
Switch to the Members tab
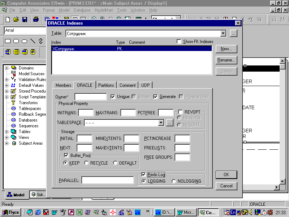tap(64, 85)
